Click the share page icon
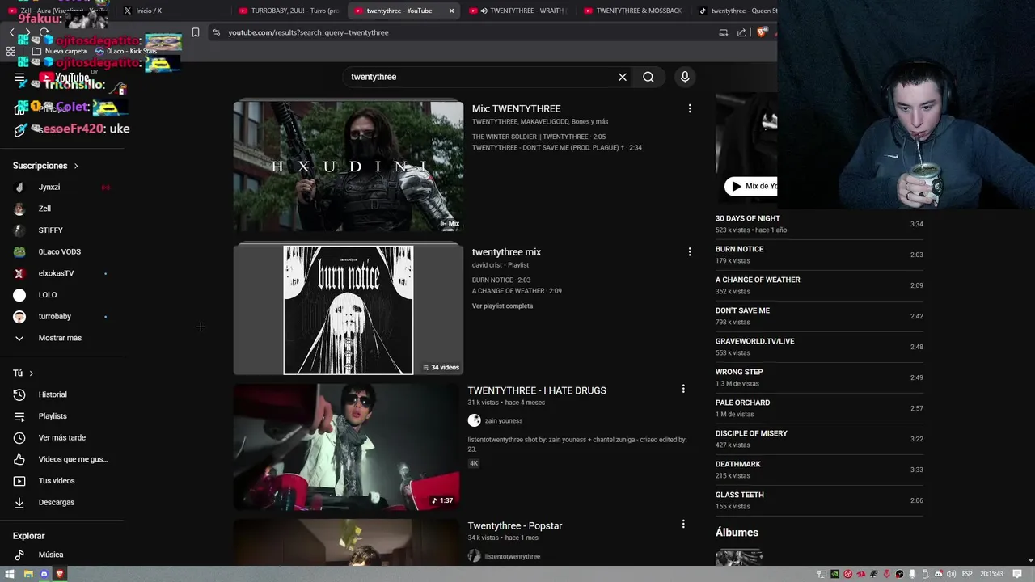Image resolution: width=1035 pixels, height=582 pixels. pos(741,32)
